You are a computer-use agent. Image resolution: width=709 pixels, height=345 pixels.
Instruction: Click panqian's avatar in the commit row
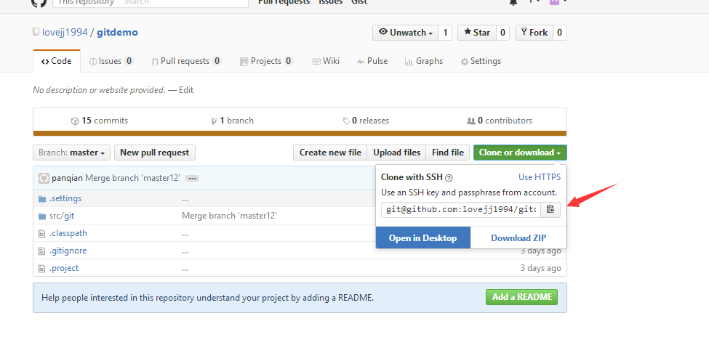(44, 178)
